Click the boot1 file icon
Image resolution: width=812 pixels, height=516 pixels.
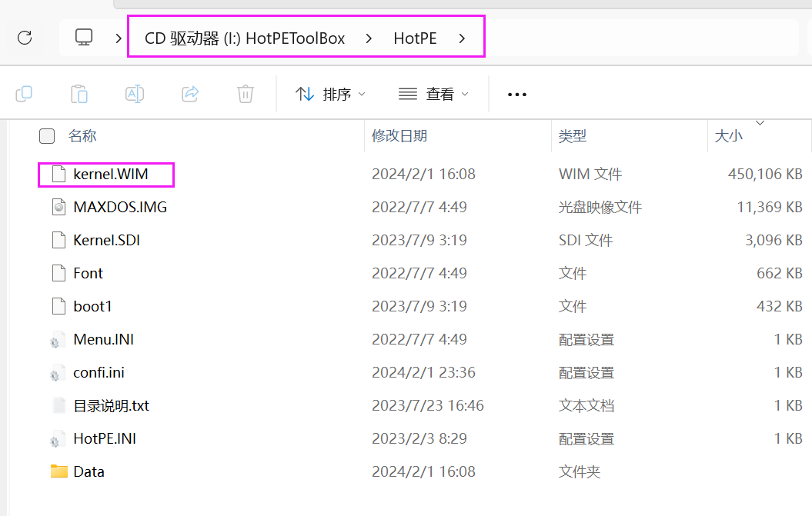(x=59, y=306)
